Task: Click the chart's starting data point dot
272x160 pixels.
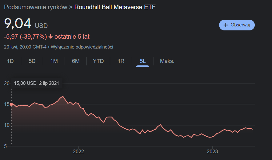Action: [x=11, y=104]
